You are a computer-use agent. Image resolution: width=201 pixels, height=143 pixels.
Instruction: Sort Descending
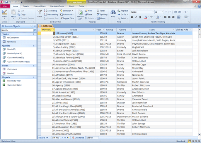51,15
